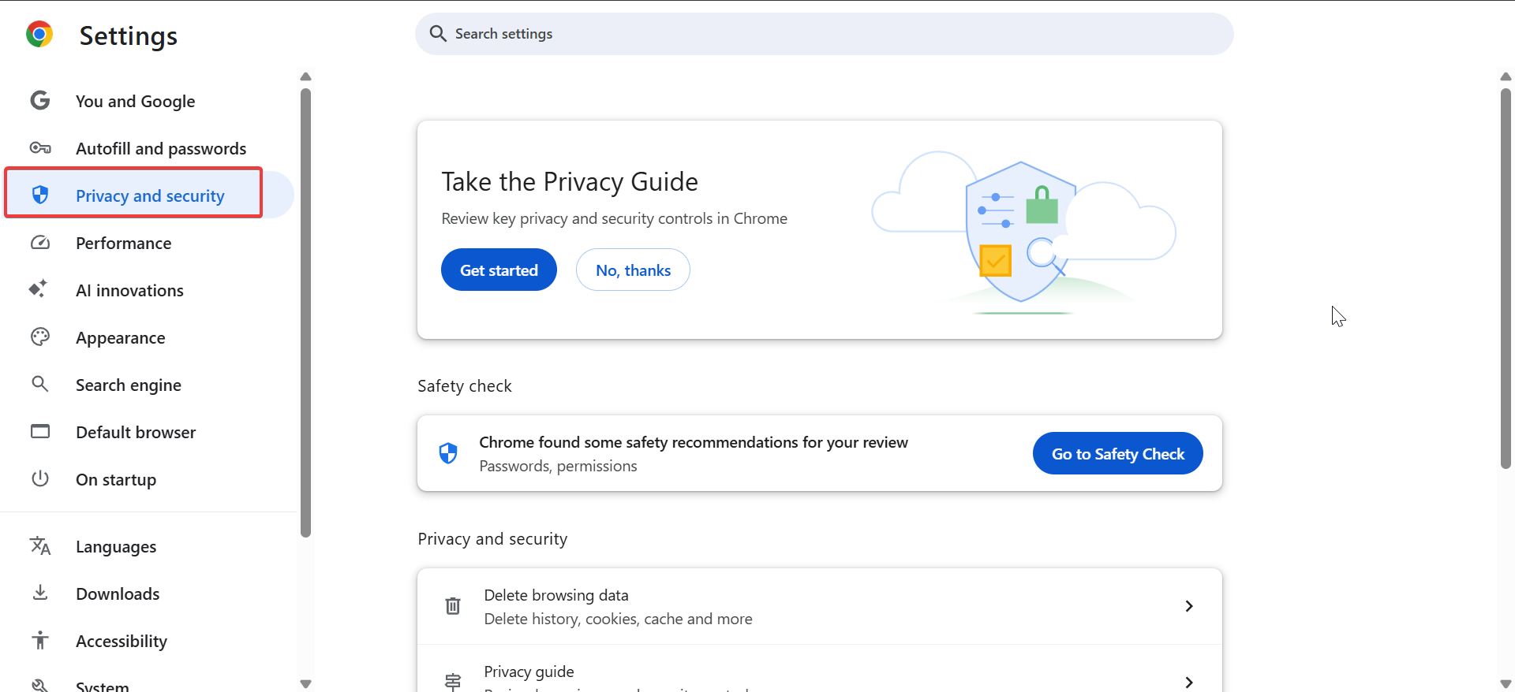The height and width of the screenshot is (692, 1515).
Task: Click the Chrome logo icon
Action: pyautogui.click(x=39, y=35)
